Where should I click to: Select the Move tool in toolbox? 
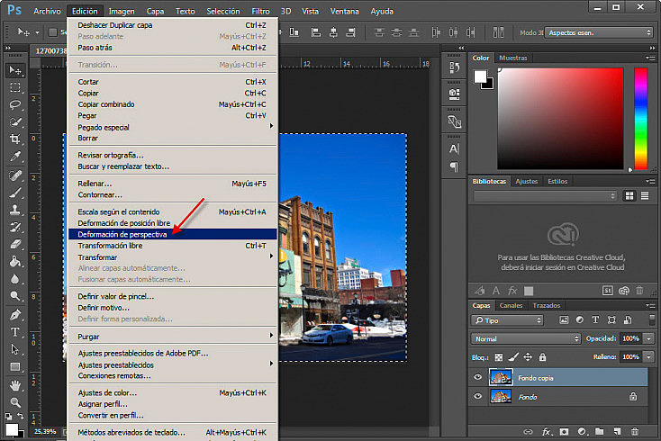(15, 70)
